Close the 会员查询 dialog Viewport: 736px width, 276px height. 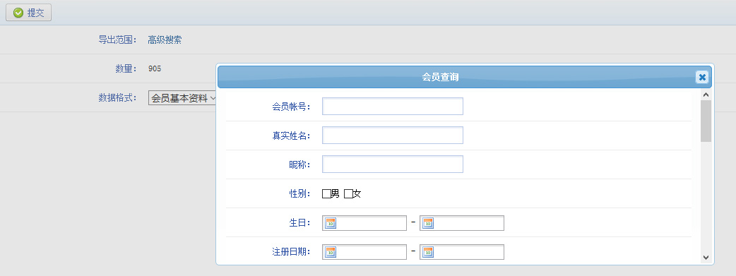pyautogui.click(x=701, y=77)
